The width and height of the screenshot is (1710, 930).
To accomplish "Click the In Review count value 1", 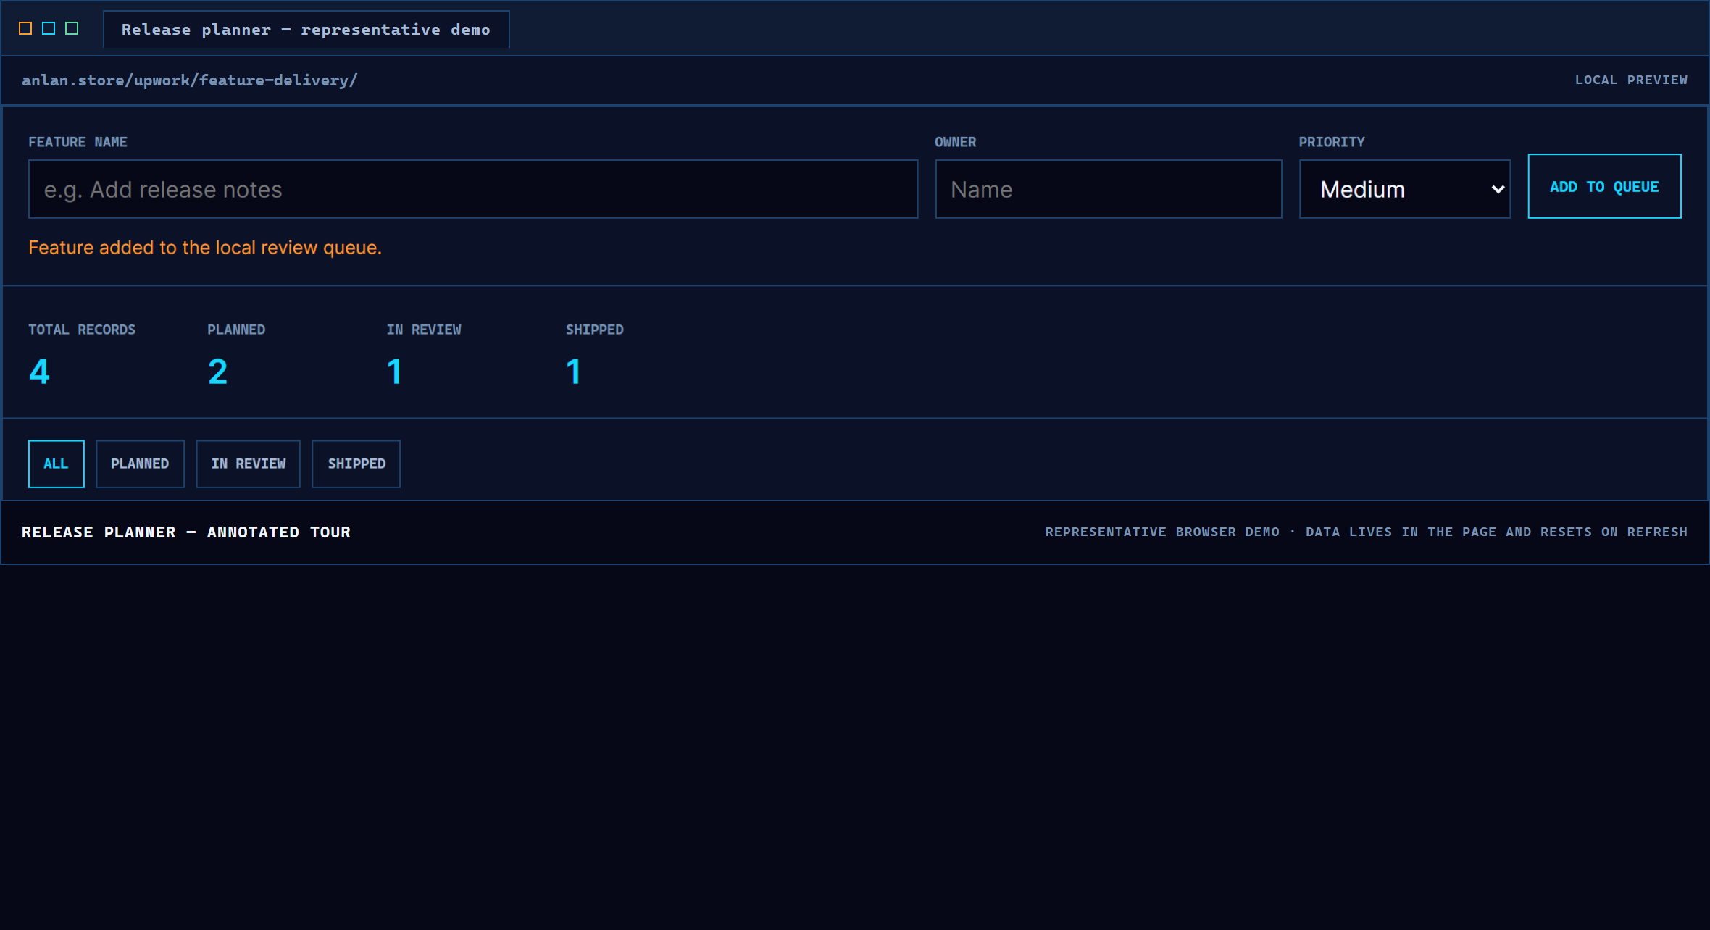I will [394, 372].
